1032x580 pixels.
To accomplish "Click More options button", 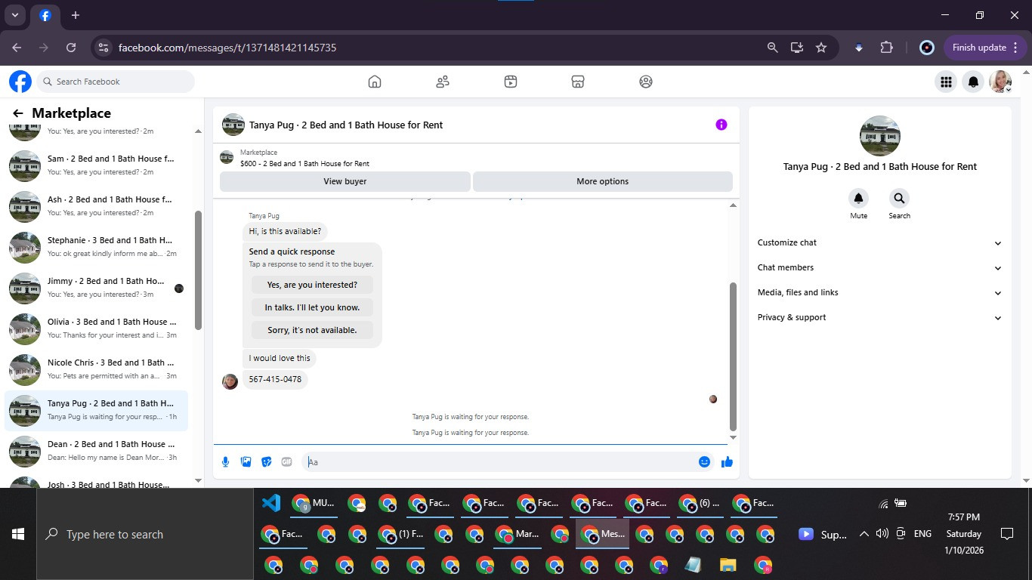I will (x=602, y=181).
